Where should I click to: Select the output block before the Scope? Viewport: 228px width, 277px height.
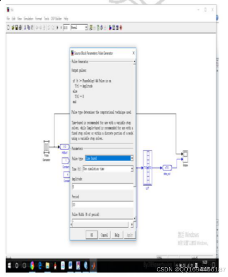pos(167,167)
